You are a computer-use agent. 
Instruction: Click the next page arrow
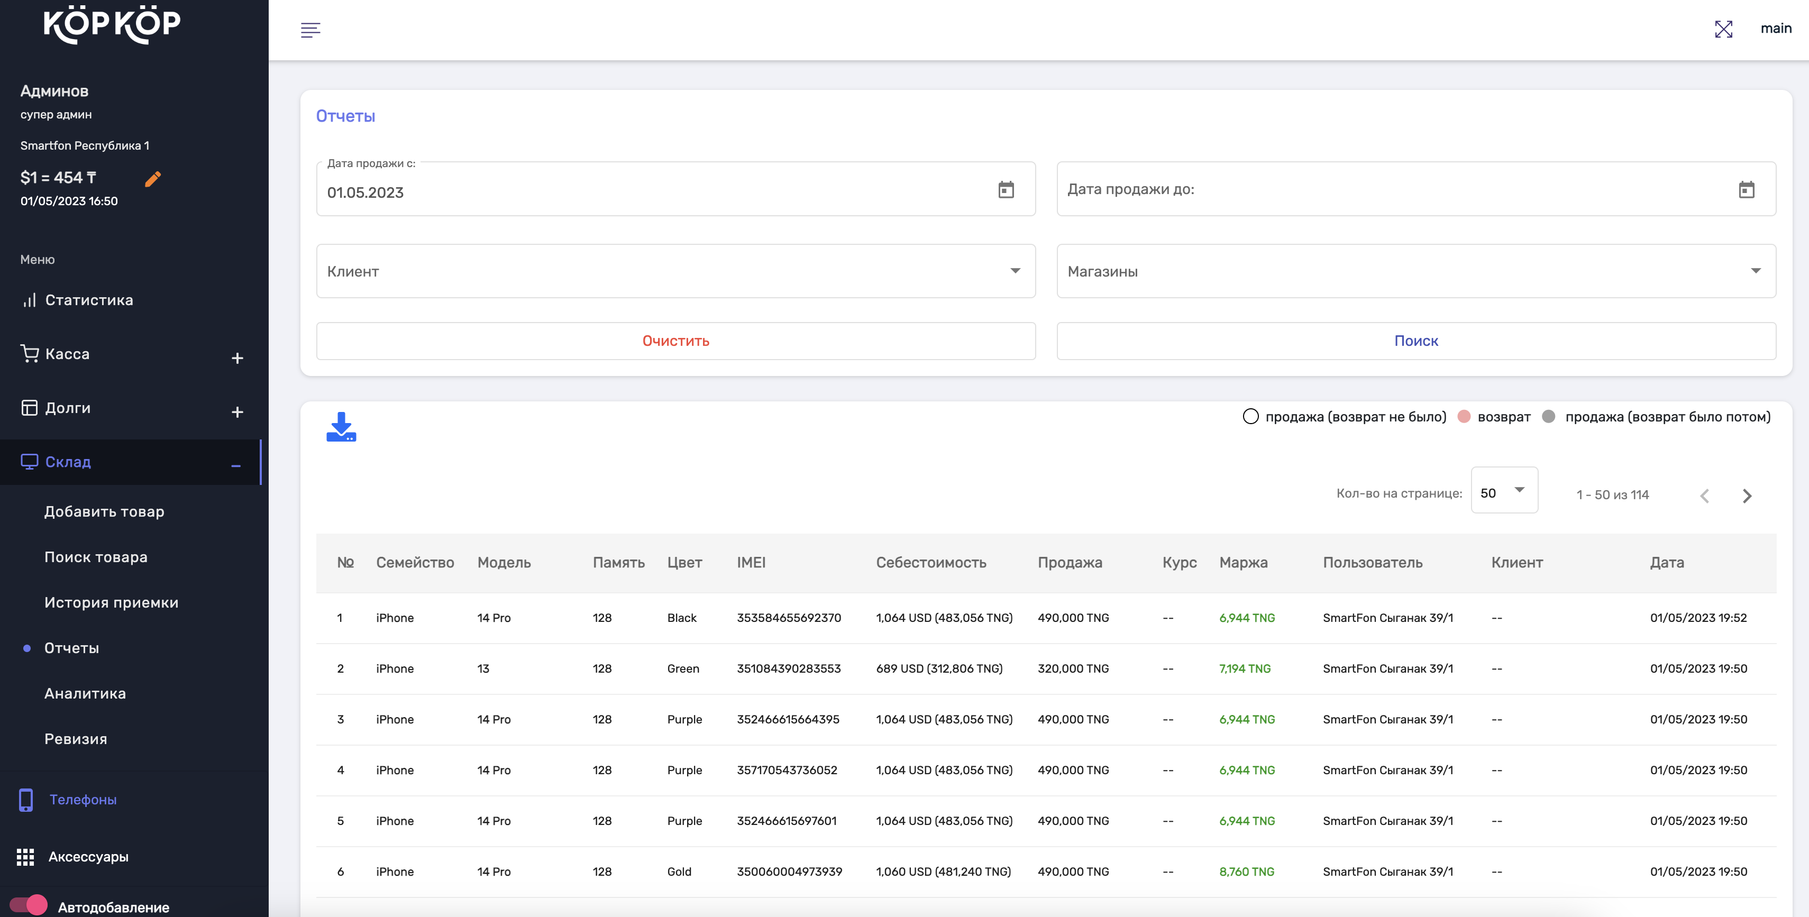coord(1747,496)
